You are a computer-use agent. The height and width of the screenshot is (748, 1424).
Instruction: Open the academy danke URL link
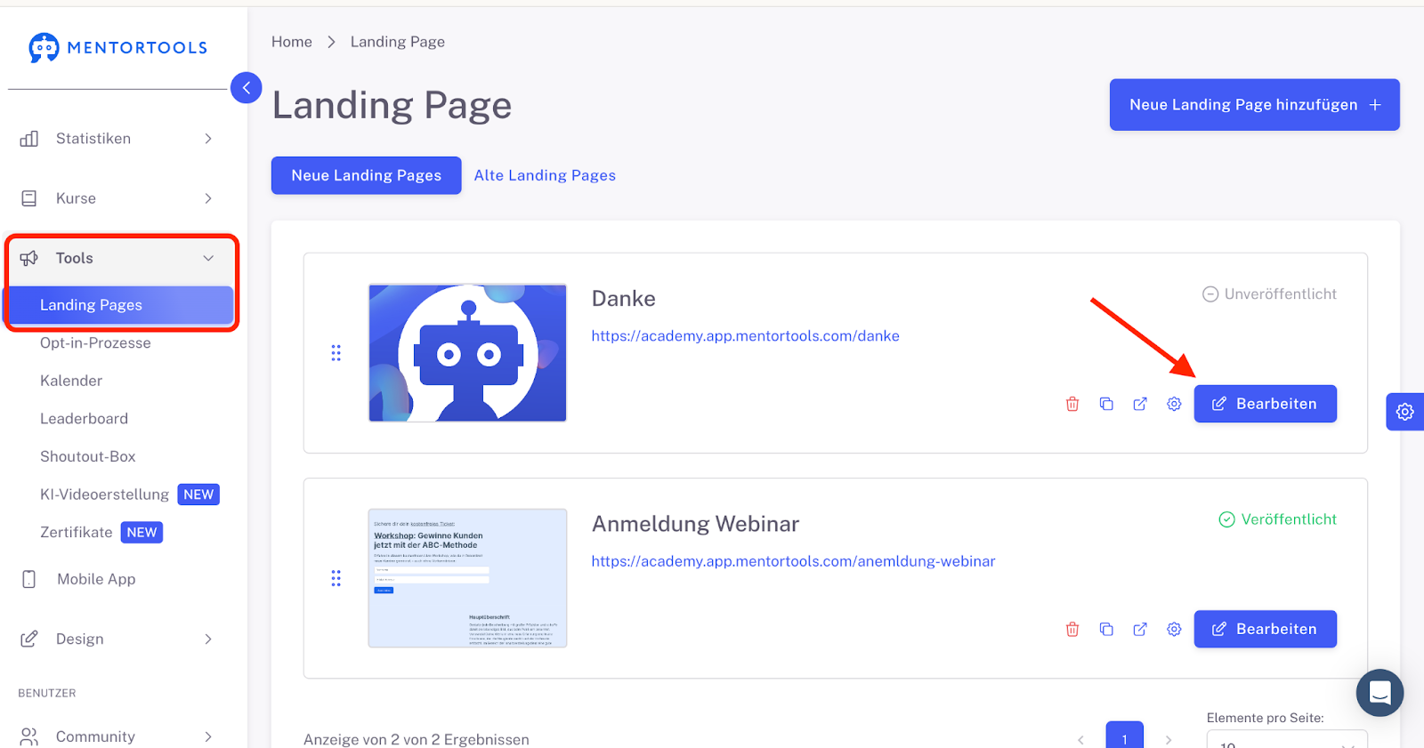tap(746, 336)
